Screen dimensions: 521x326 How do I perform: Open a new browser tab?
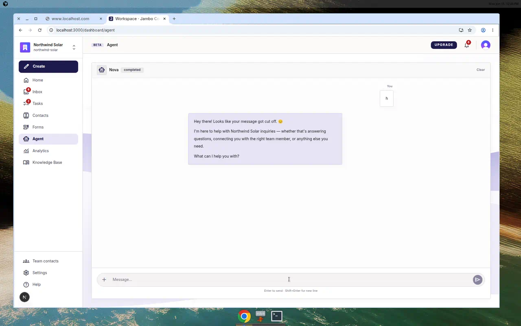(x=174, y=19)
